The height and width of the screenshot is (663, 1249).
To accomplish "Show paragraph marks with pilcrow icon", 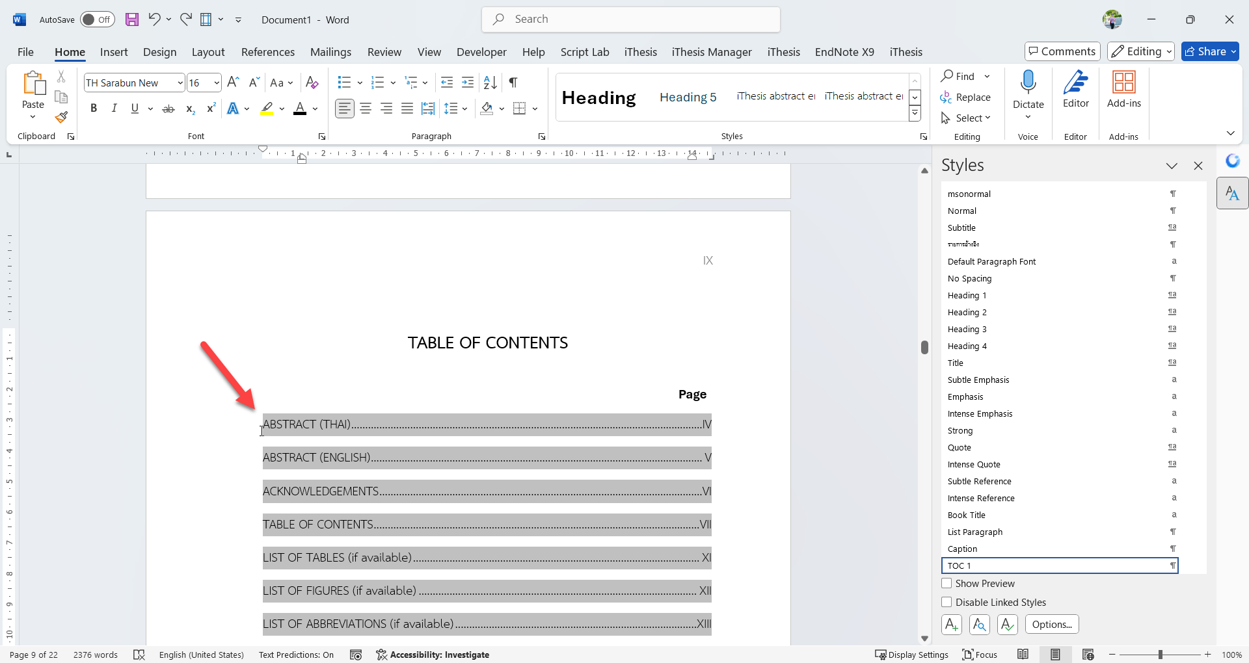I will [x=513, y=83].
